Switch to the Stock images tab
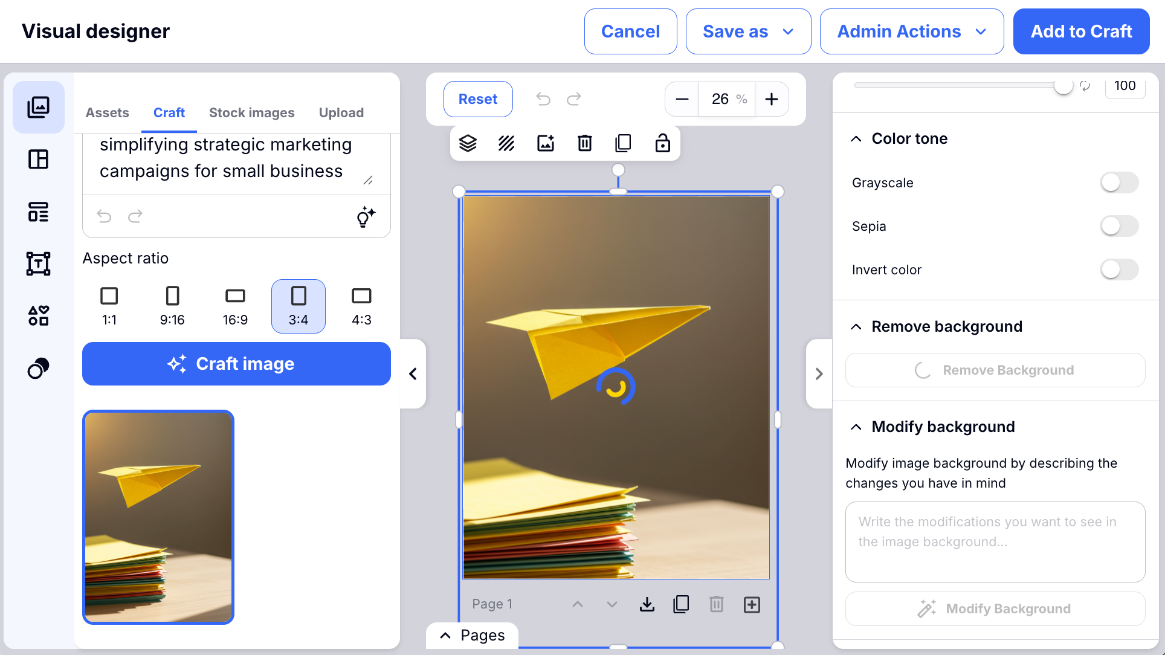1165x655 pixels. 251,112
